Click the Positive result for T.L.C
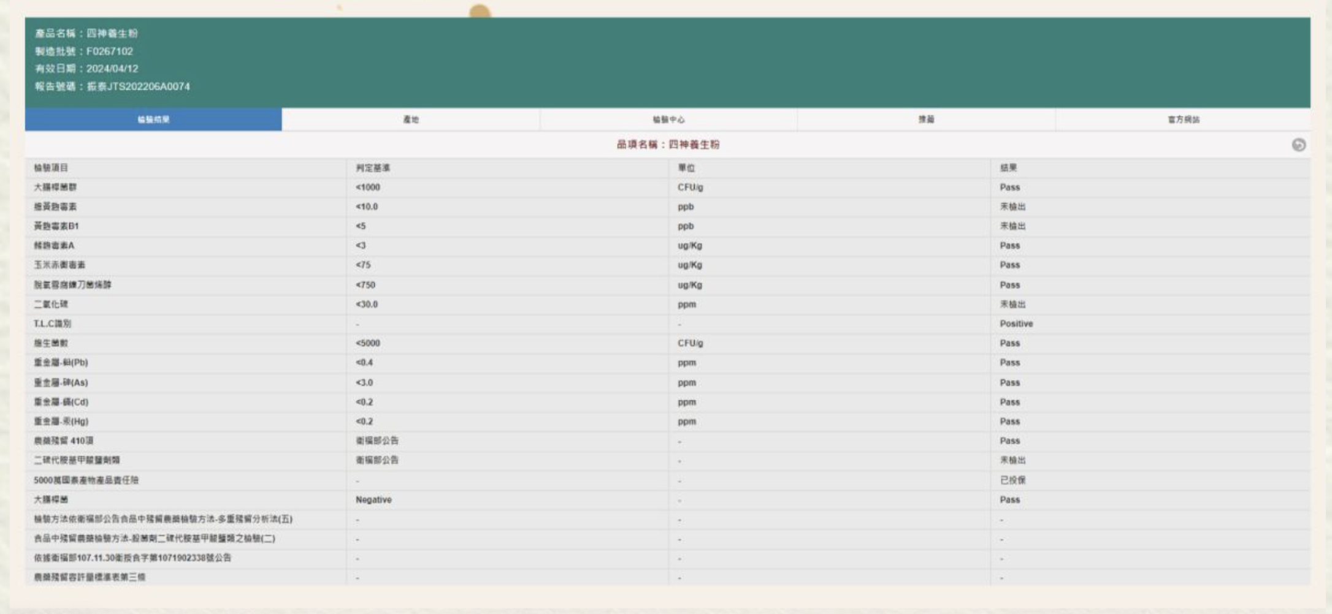Screen dimensions: 1332x614 coord(1016,324)
